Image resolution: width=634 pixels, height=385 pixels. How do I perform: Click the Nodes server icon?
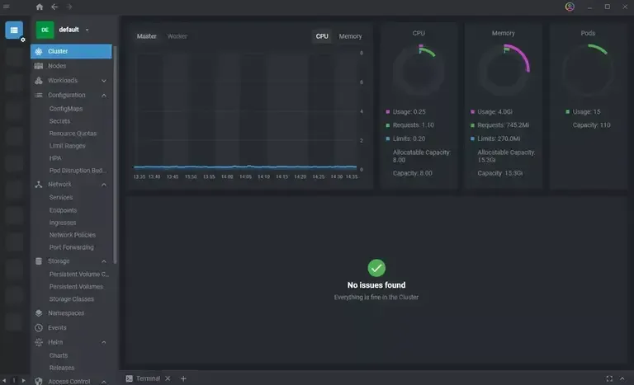[x=39, y=66]
